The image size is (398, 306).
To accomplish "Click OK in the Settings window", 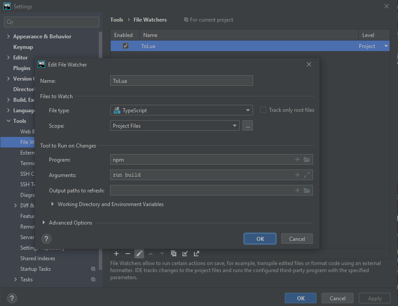I will 301,299.
